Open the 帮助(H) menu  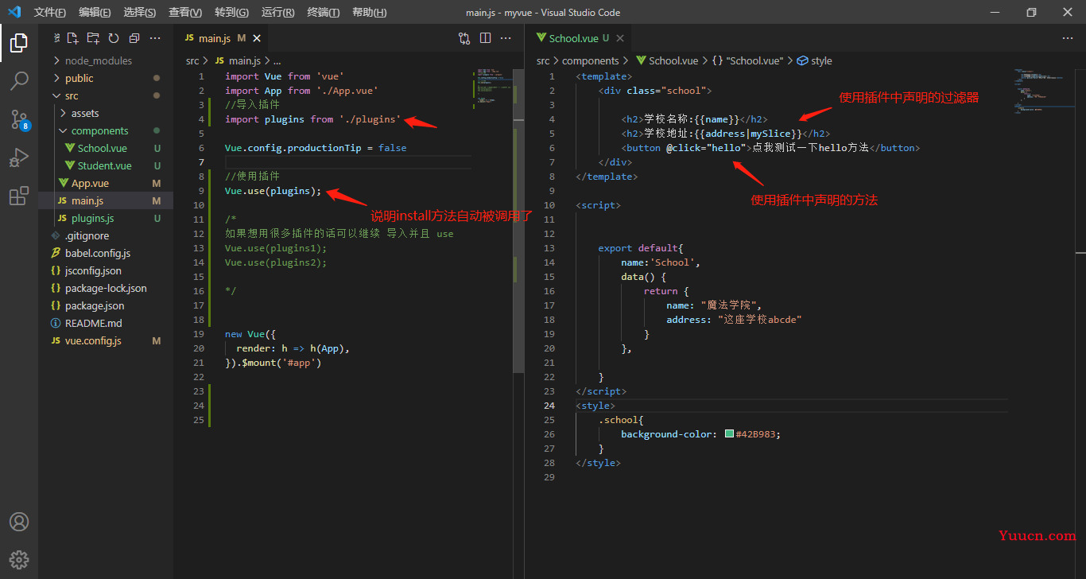(x=369, y=12)
